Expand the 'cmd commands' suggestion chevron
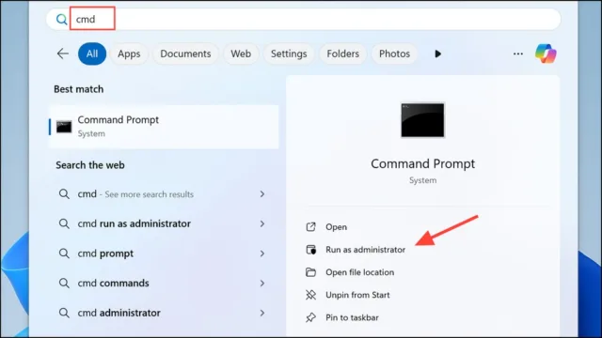This screenshot has width=602, height=338. (x=262, y=284)
